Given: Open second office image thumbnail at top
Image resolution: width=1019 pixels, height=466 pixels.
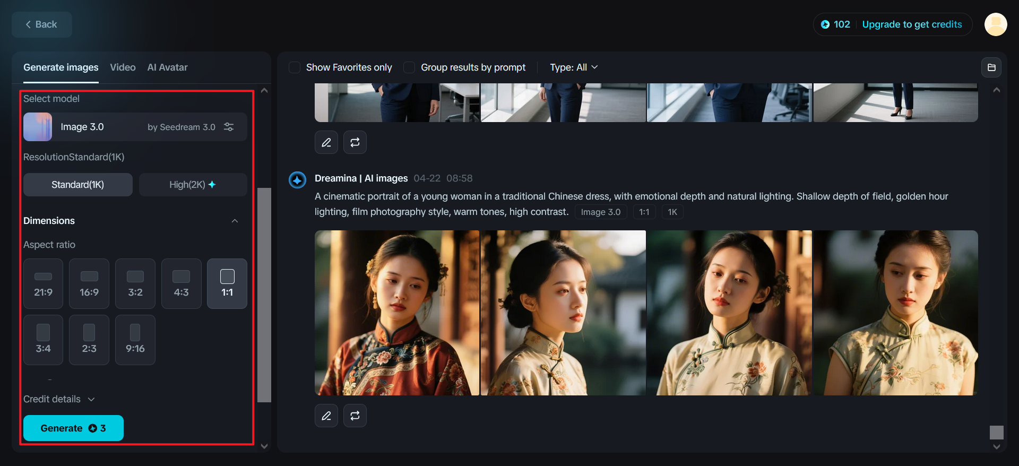Looking at the screenshot, I should coord(563,102).
